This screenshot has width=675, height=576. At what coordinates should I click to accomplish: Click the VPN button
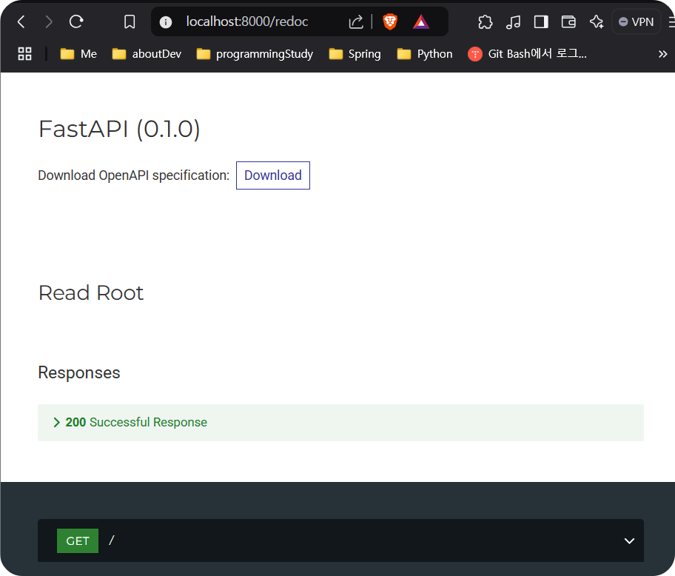coord(636,21)
